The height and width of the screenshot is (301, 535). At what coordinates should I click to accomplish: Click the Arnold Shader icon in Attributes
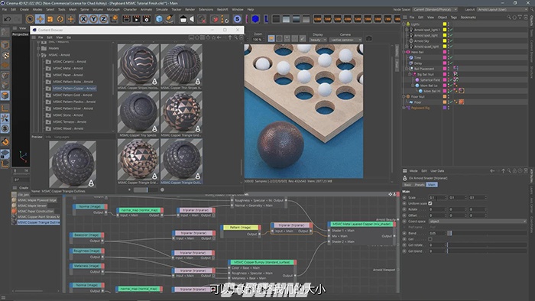pyautogui.click(x=404, y=178)
